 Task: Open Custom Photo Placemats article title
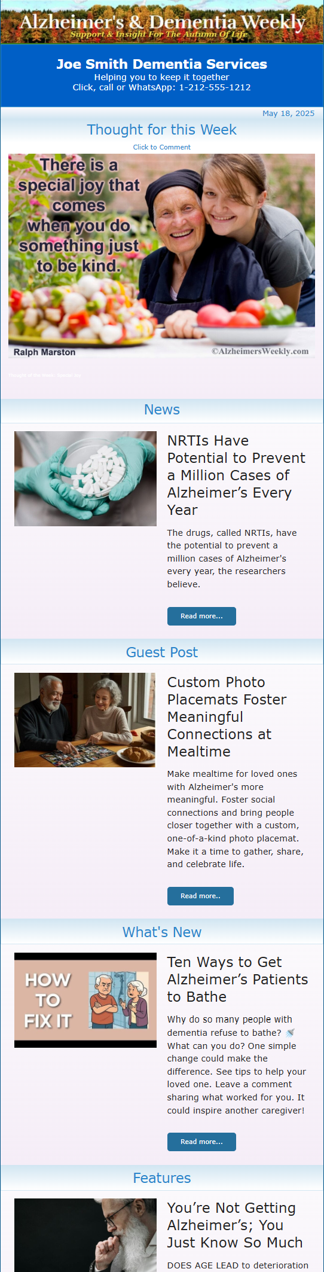(227, 716)
